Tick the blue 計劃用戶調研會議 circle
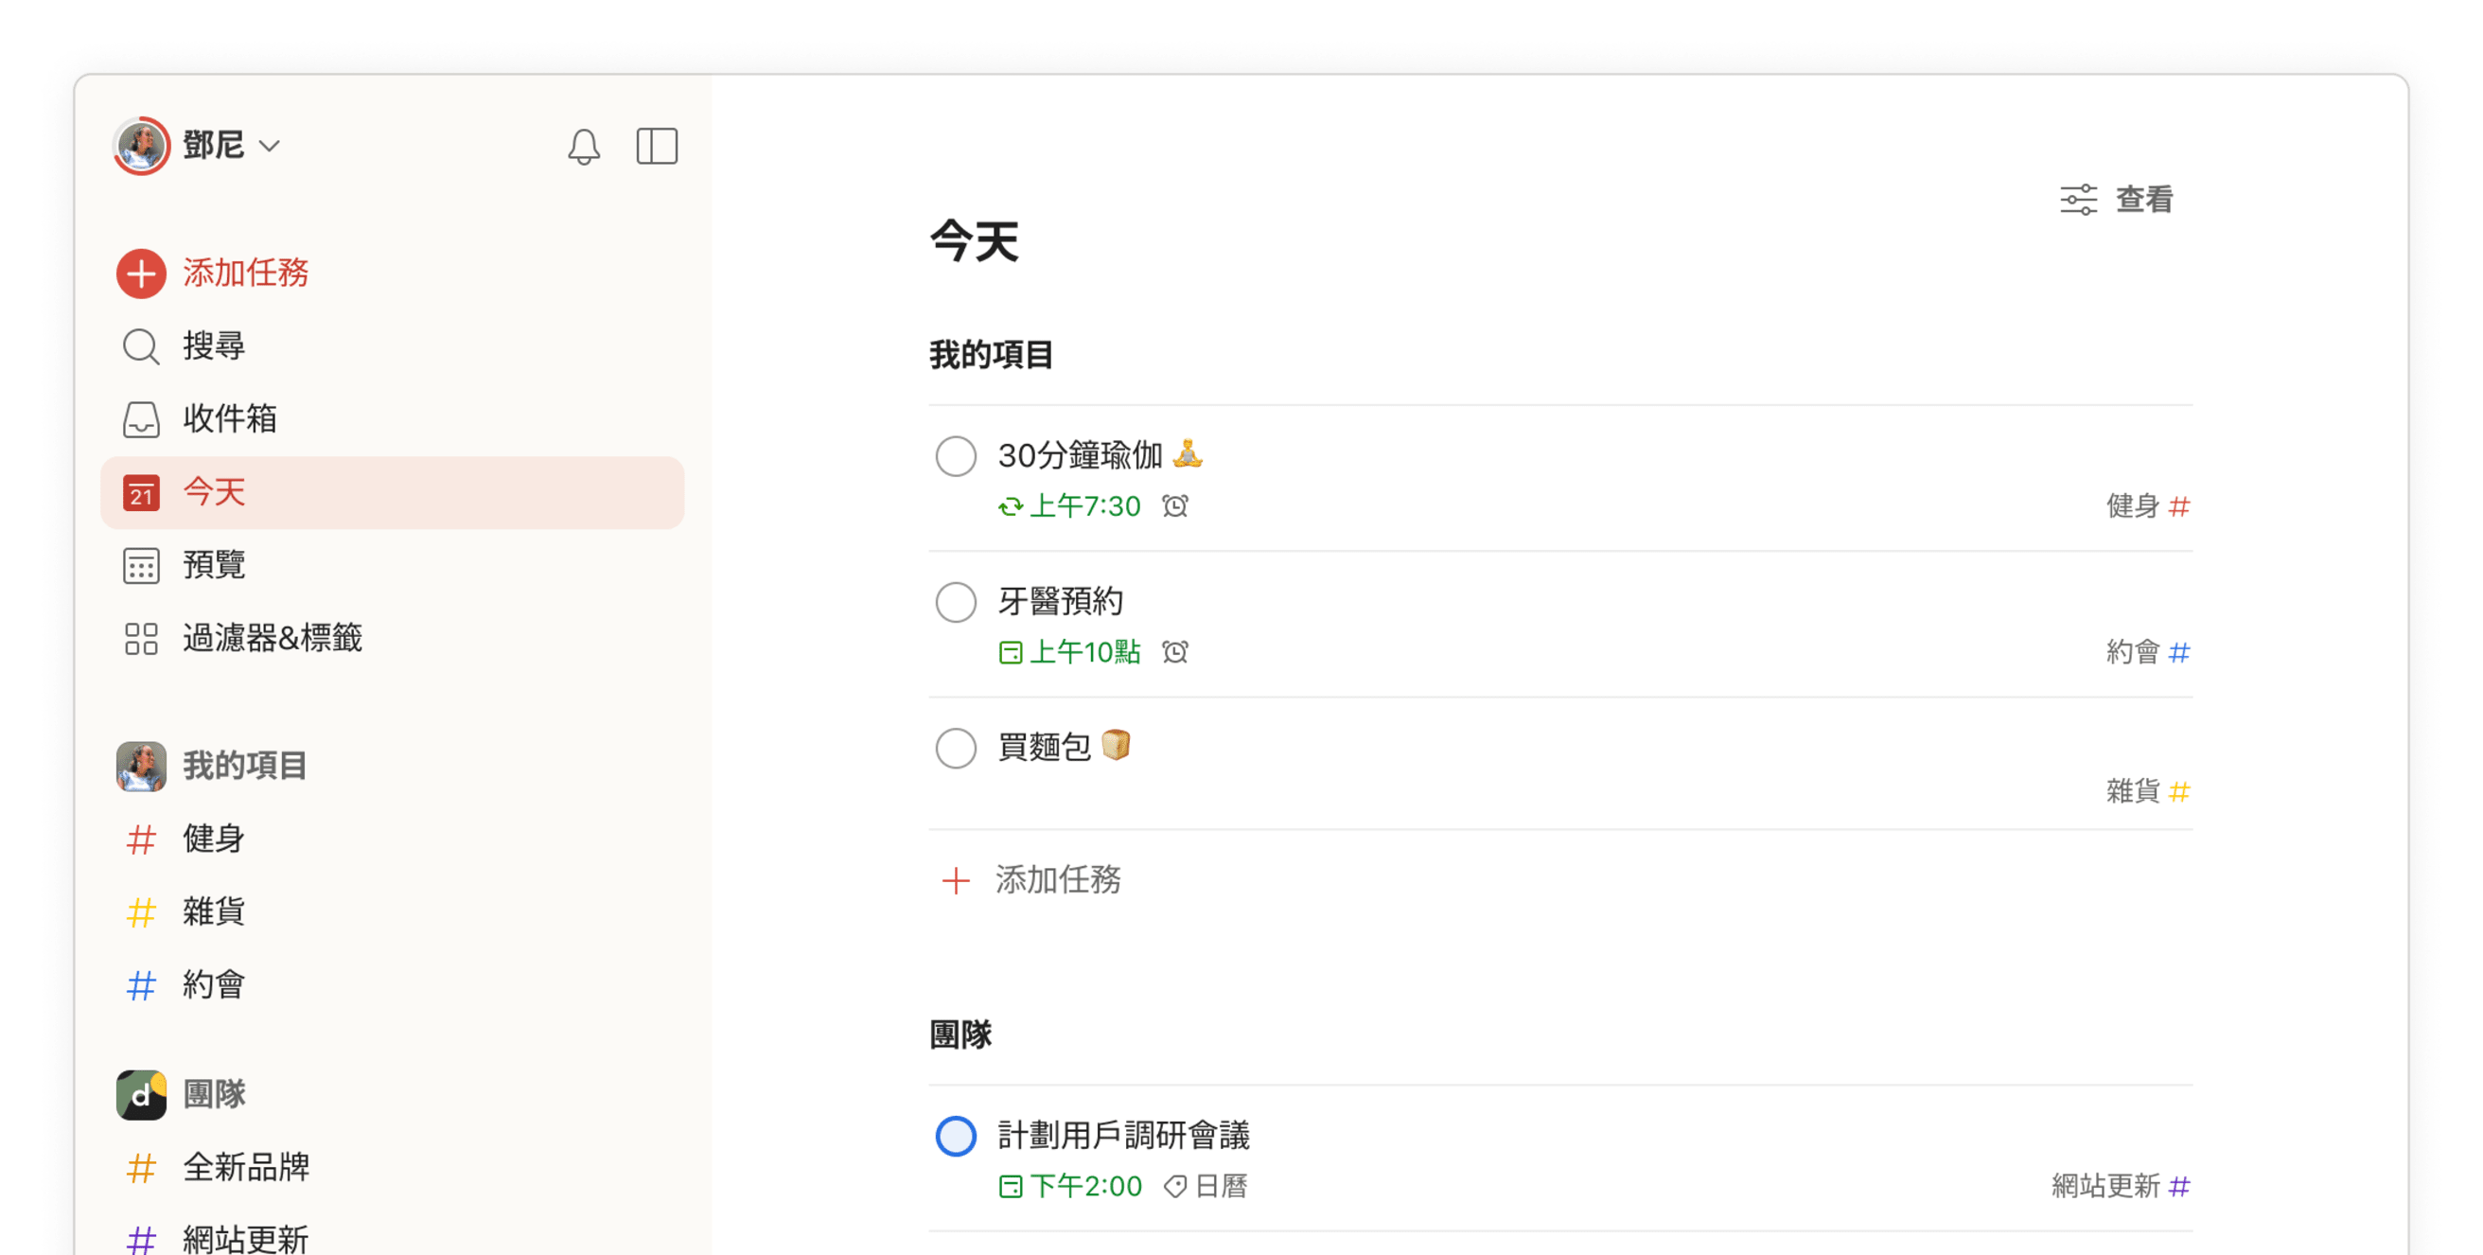 [955, 1136]
